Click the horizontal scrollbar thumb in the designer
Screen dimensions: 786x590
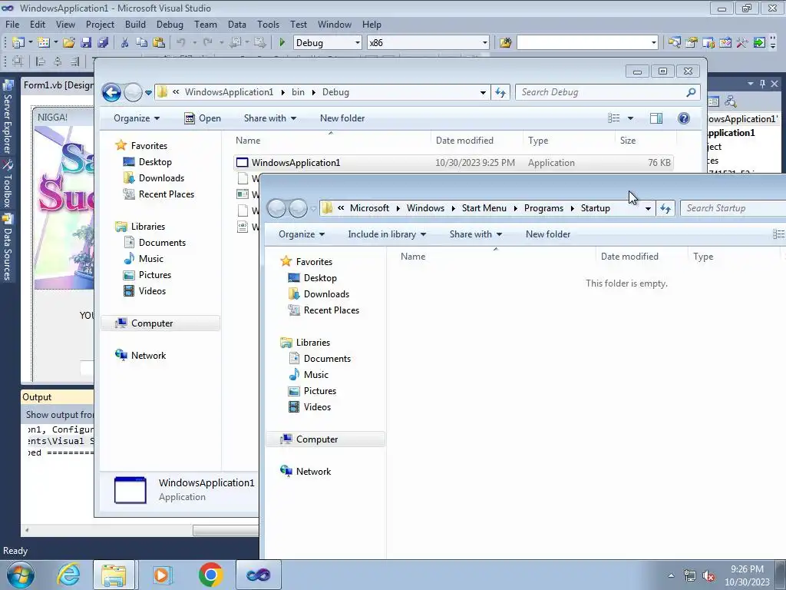tap(226, 530)
